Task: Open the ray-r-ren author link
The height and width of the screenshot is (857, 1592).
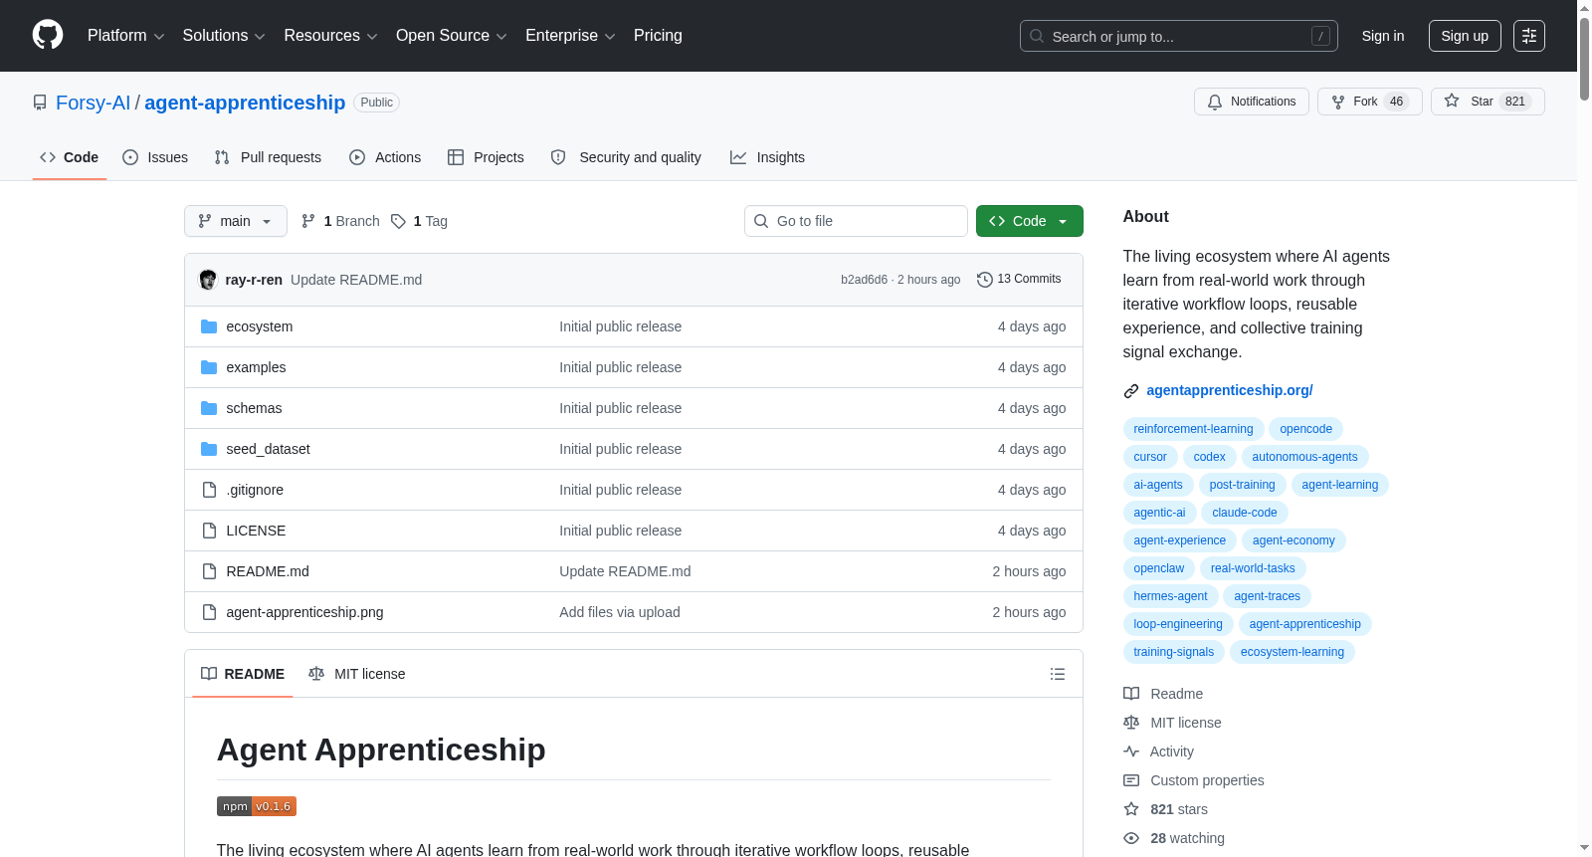Action: (x=254, y=280)
